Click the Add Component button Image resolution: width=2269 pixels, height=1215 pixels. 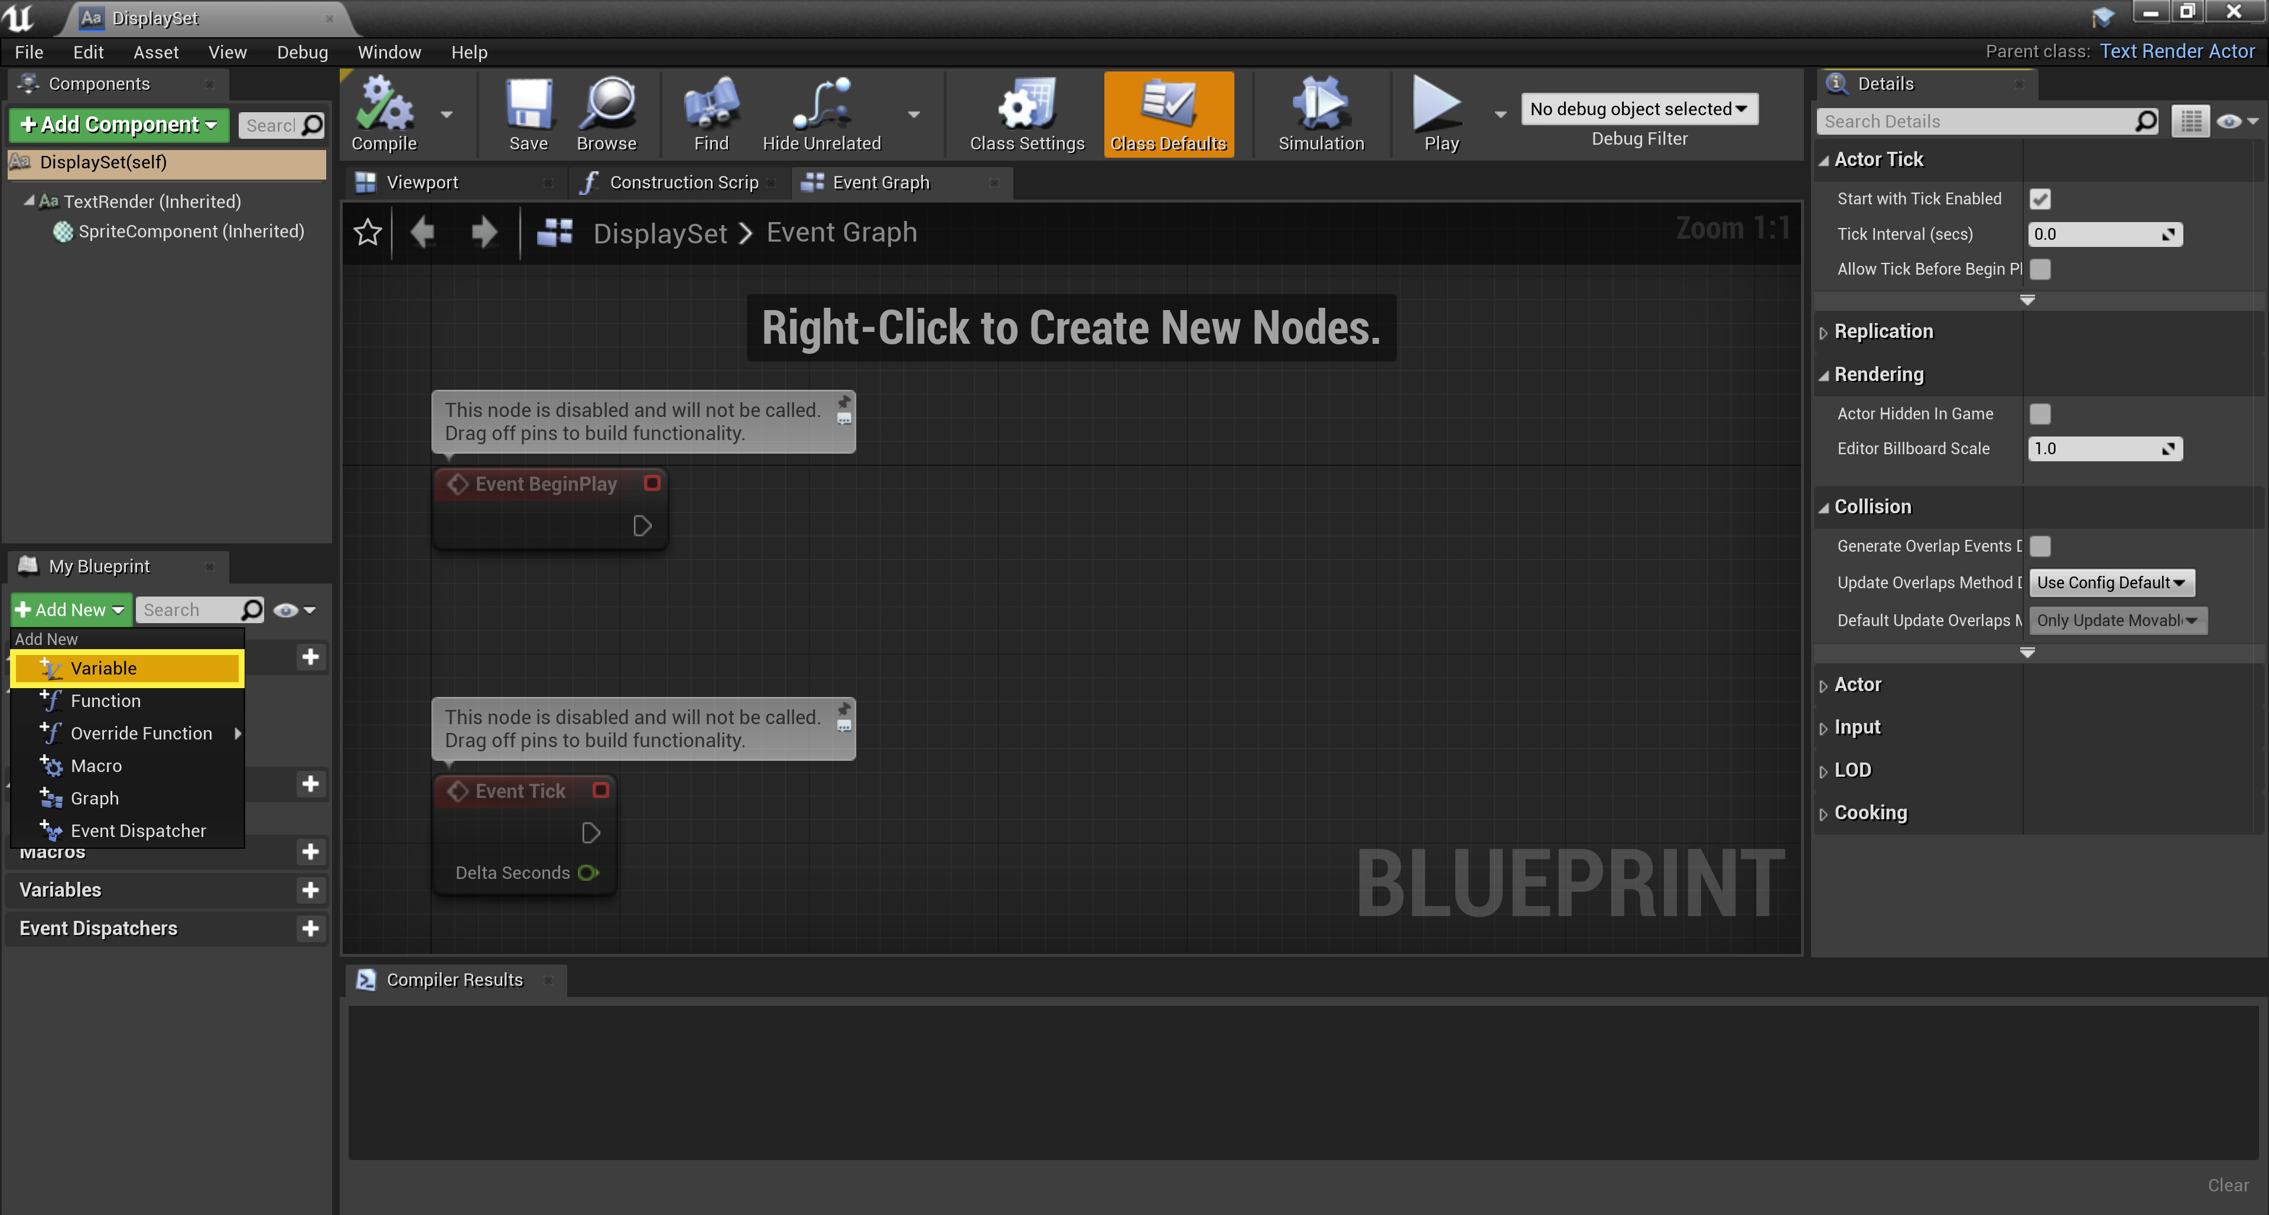click(117, 124)
